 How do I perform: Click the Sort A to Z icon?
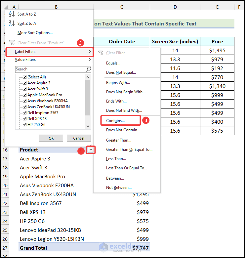tap(12, 14)
